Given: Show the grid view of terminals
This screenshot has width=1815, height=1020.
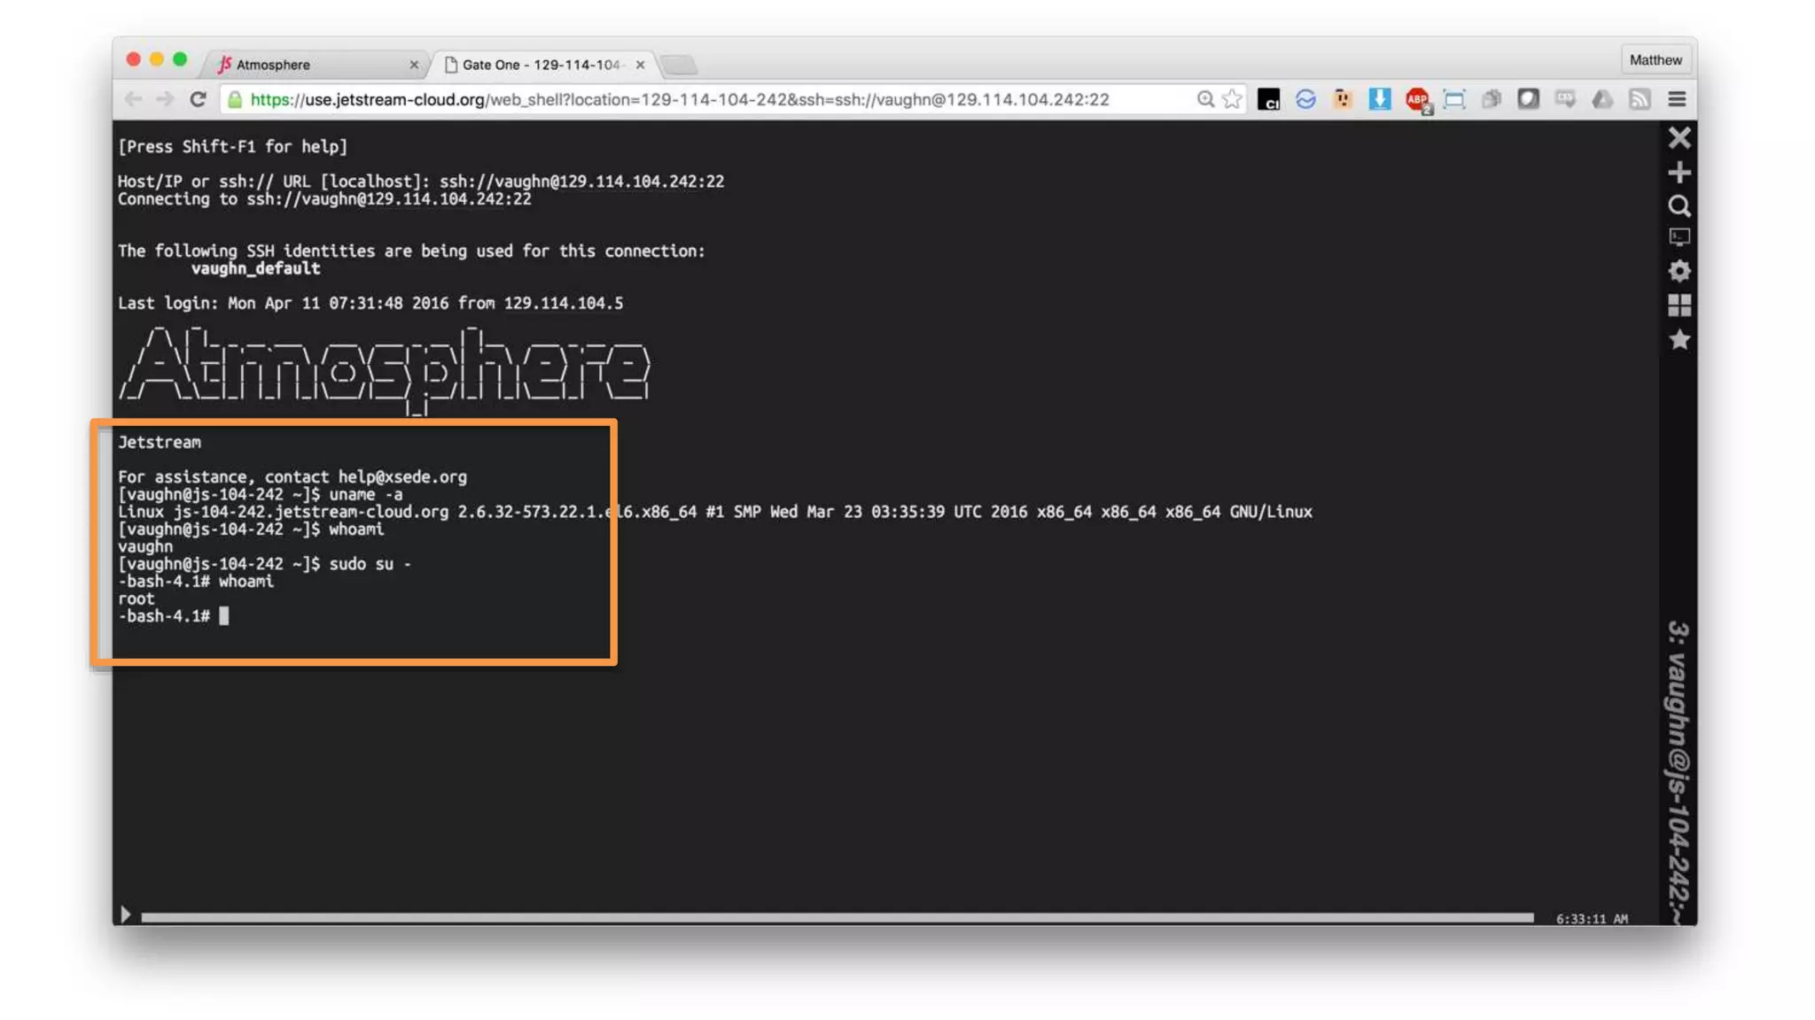Looking at the screenshot, I should click(1679, 305).
